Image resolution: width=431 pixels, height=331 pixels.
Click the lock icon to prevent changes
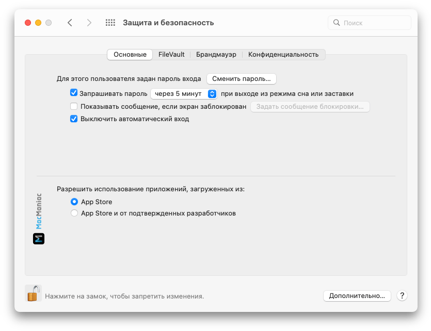(33, 294)
